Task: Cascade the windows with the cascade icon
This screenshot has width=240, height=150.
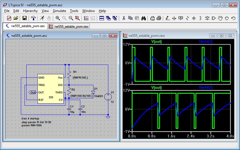Action: click(108, 18)
